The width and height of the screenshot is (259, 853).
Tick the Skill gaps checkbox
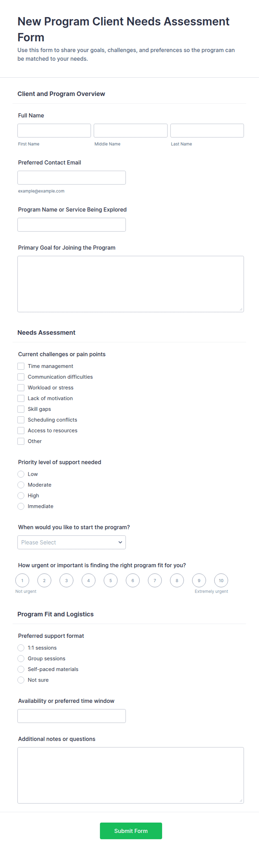(x=21, y=409)
